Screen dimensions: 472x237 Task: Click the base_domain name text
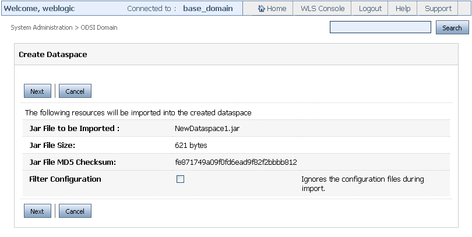(208, 8)
